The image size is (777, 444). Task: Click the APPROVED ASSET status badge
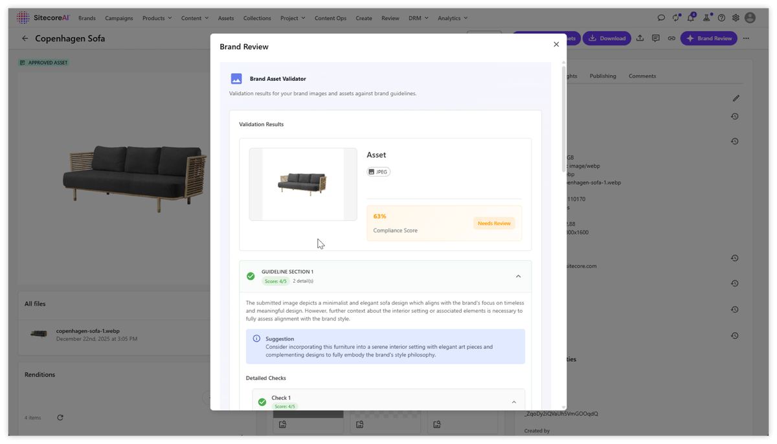(44, 63)
